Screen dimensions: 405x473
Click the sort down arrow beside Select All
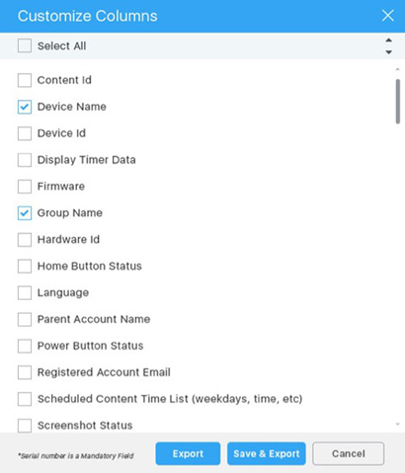point(389,52)
